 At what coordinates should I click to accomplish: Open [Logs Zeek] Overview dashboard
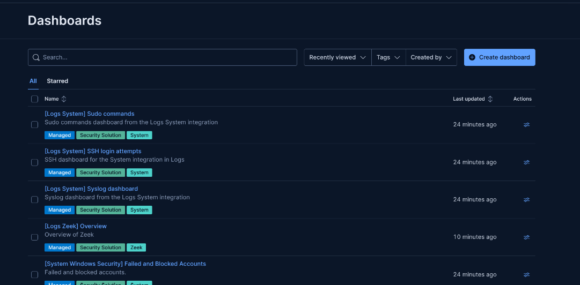coord(76,226)
